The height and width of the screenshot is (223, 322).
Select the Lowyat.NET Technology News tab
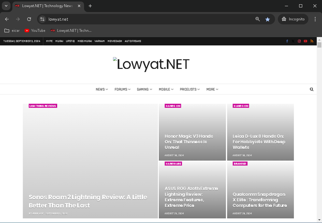48,6
